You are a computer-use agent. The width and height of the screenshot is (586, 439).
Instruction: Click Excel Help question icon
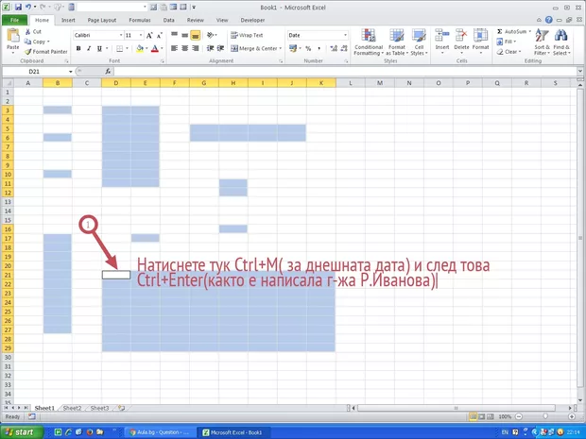coord(548,20)
